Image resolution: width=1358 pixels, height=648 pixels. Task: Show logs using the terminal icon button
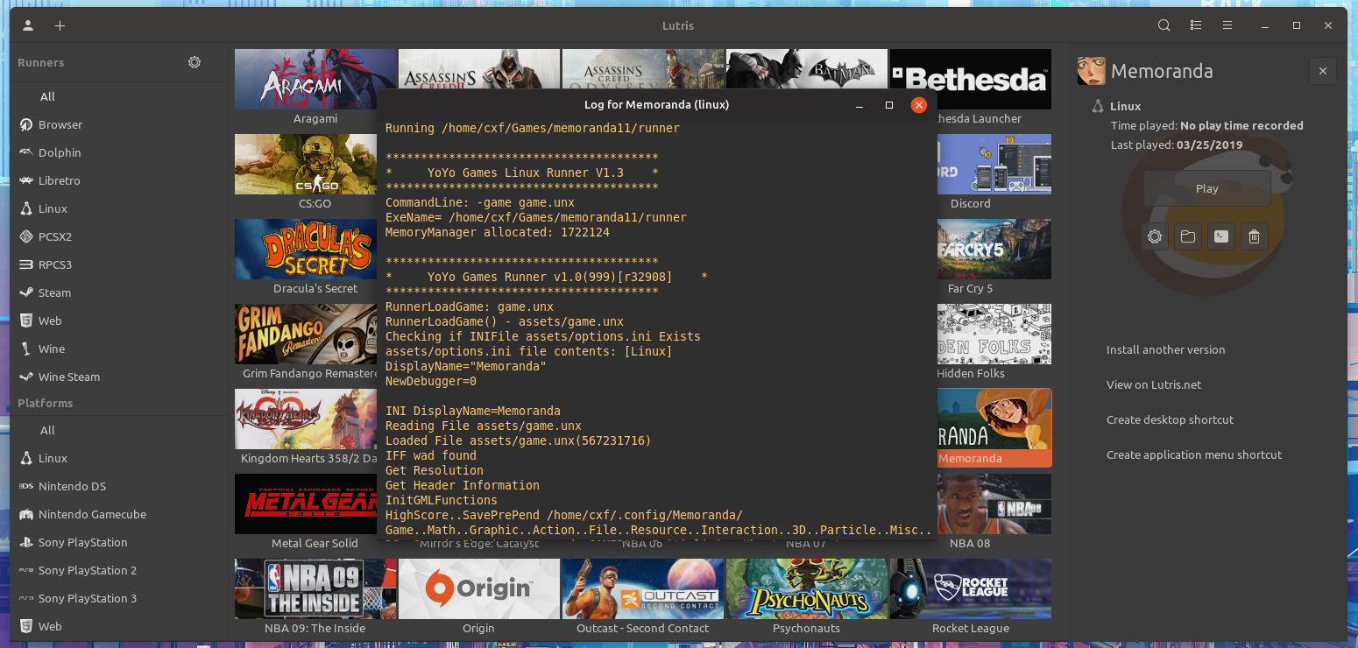(1221, 236)
